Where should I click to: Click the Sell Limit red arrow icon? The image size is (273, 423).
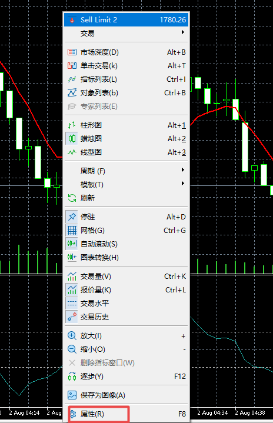(72, 20)
